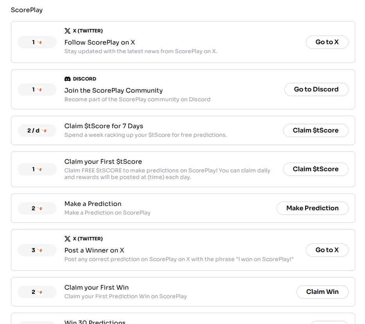This screenshot has width=365, height=324.
Task: Click the Claim Win button
Action: [322, 292]
